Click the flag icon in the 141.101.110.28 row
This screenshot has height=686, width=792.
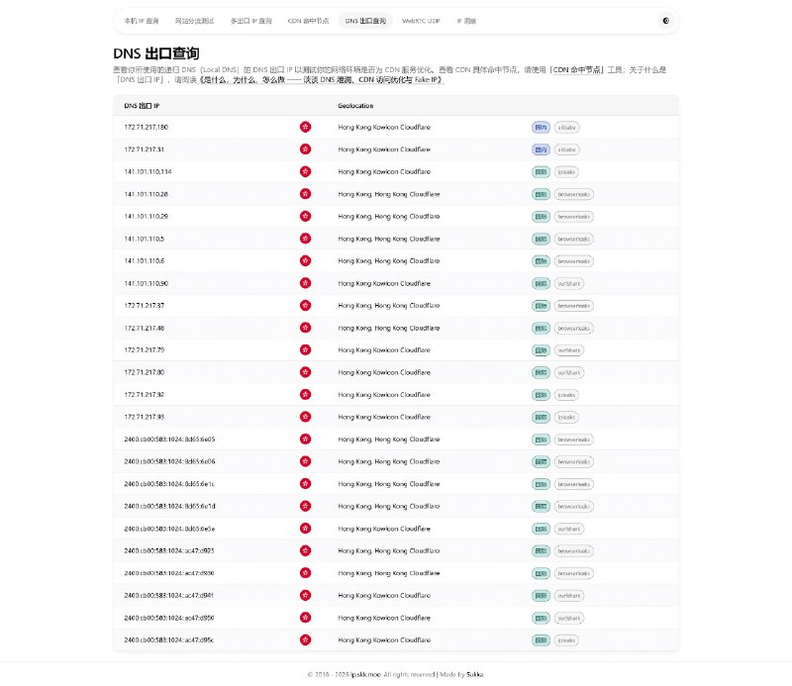(305, 194)
